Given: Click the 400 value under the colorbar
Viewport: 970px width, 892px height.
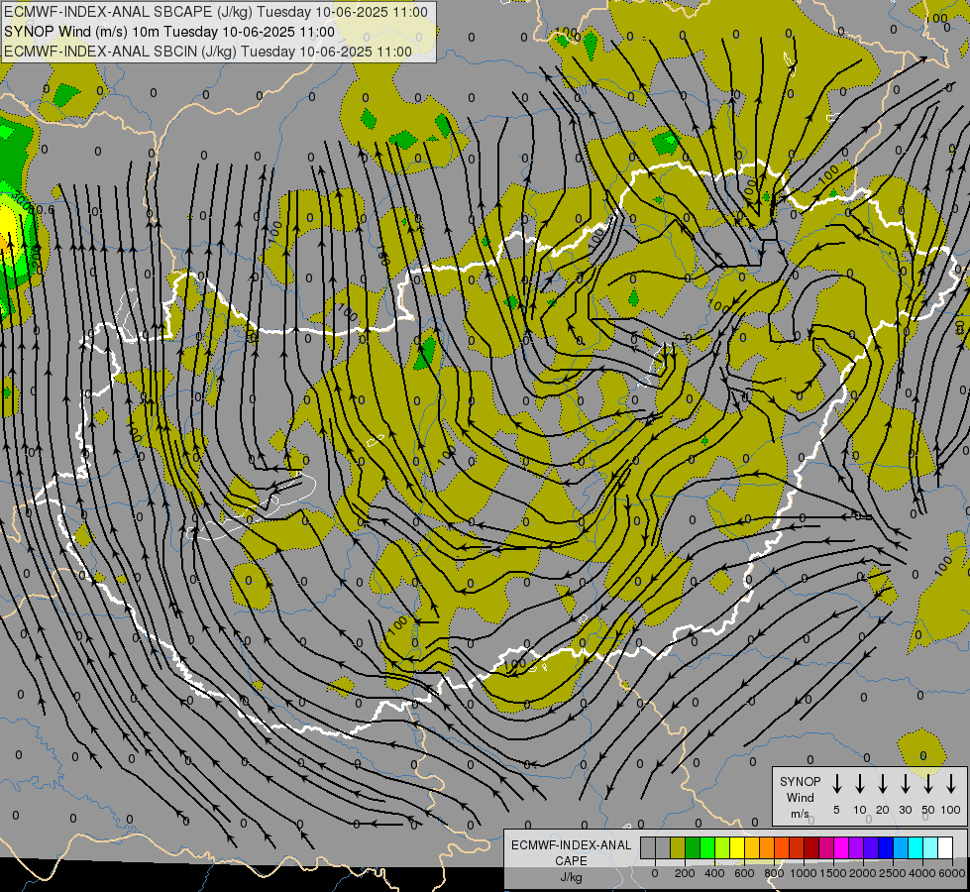Looking at the screenshot, I should (714, 873).
